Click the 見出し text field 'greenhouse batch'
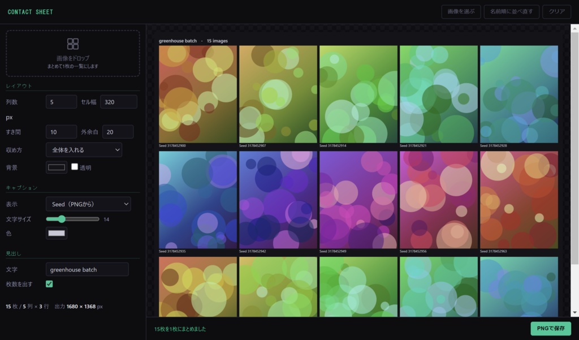The image size is (579, 340). click(87, 269)
